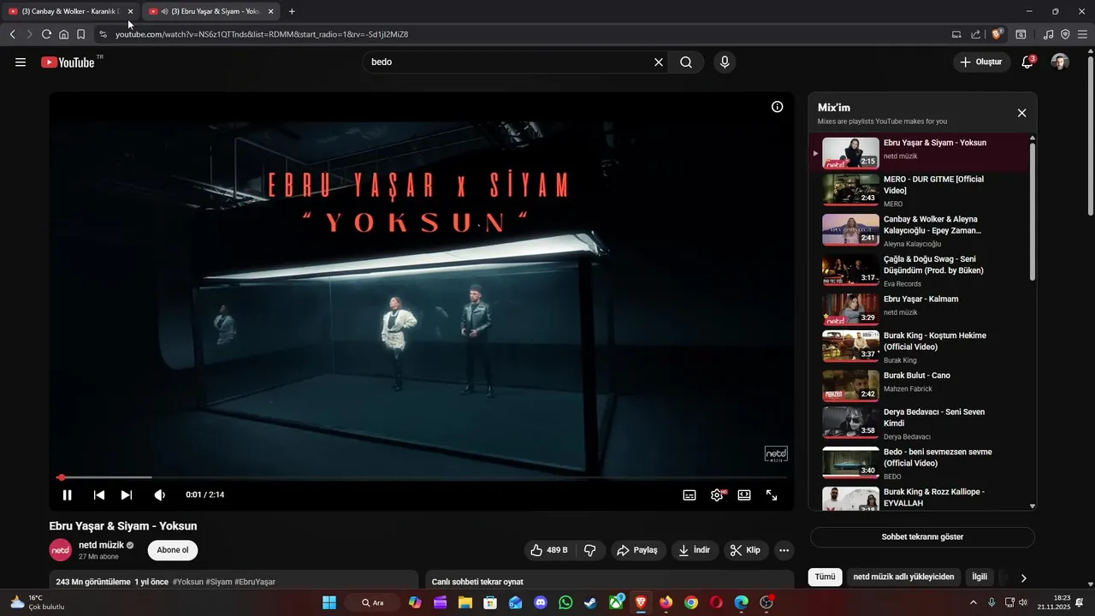Open the notifications bell

[1027, 62]
